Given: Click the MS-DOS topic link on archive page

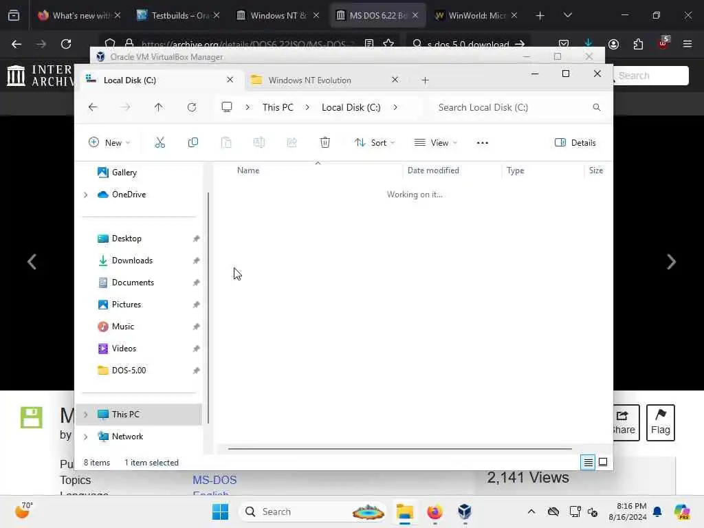Looking at the screenshot, I should pos(214,480).
